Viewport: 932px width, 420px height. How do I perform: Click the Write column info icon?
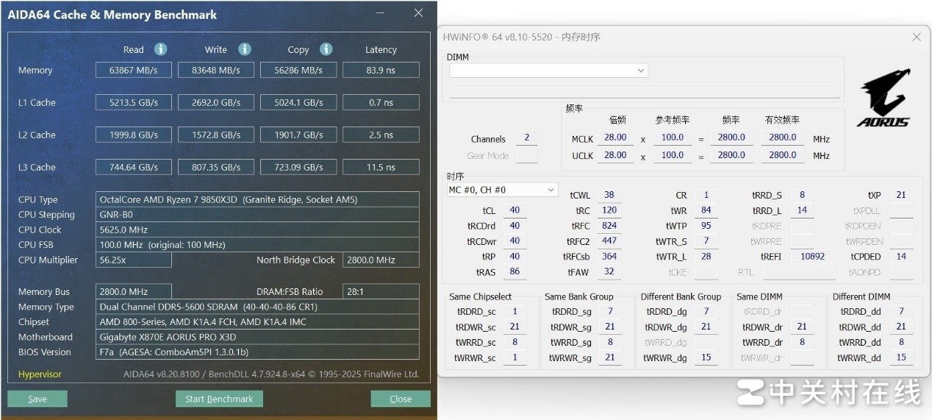tap(245, 49)
